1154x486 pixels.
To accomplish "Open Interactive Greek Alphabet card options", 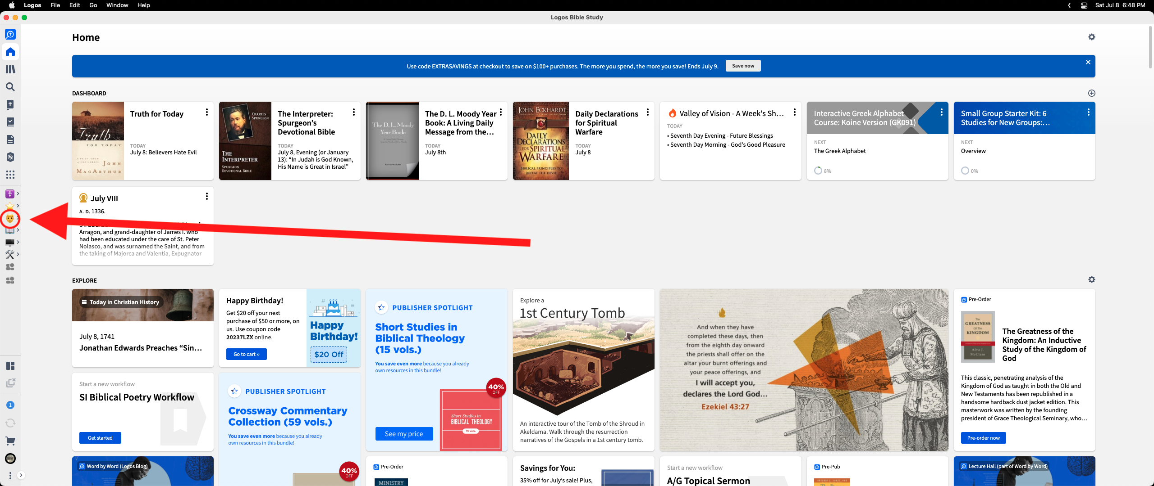I will (x=941, y=112).
